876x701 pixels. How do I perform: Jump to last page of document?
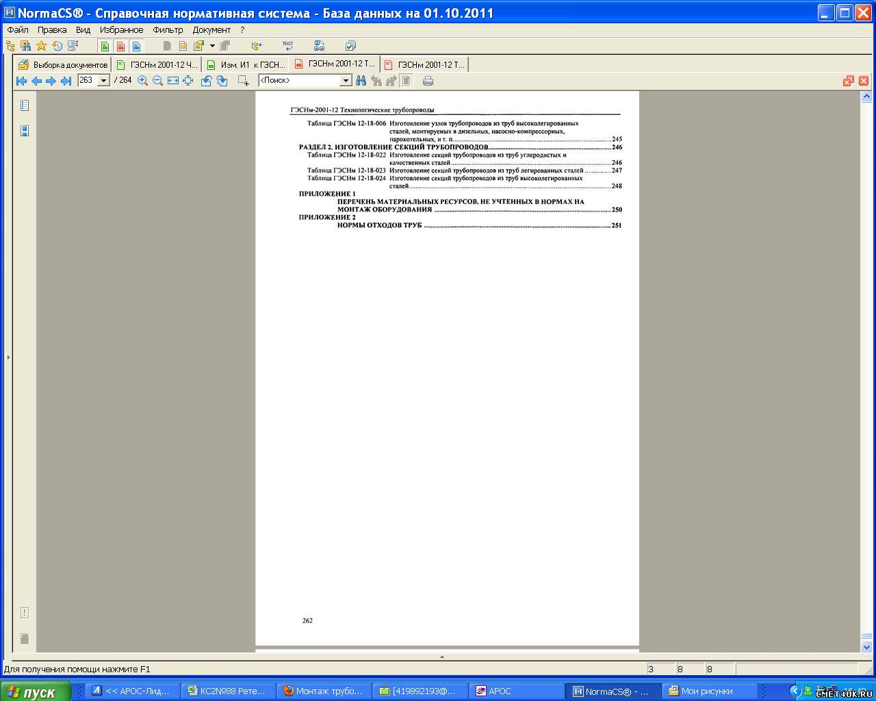tap(66, 81)
